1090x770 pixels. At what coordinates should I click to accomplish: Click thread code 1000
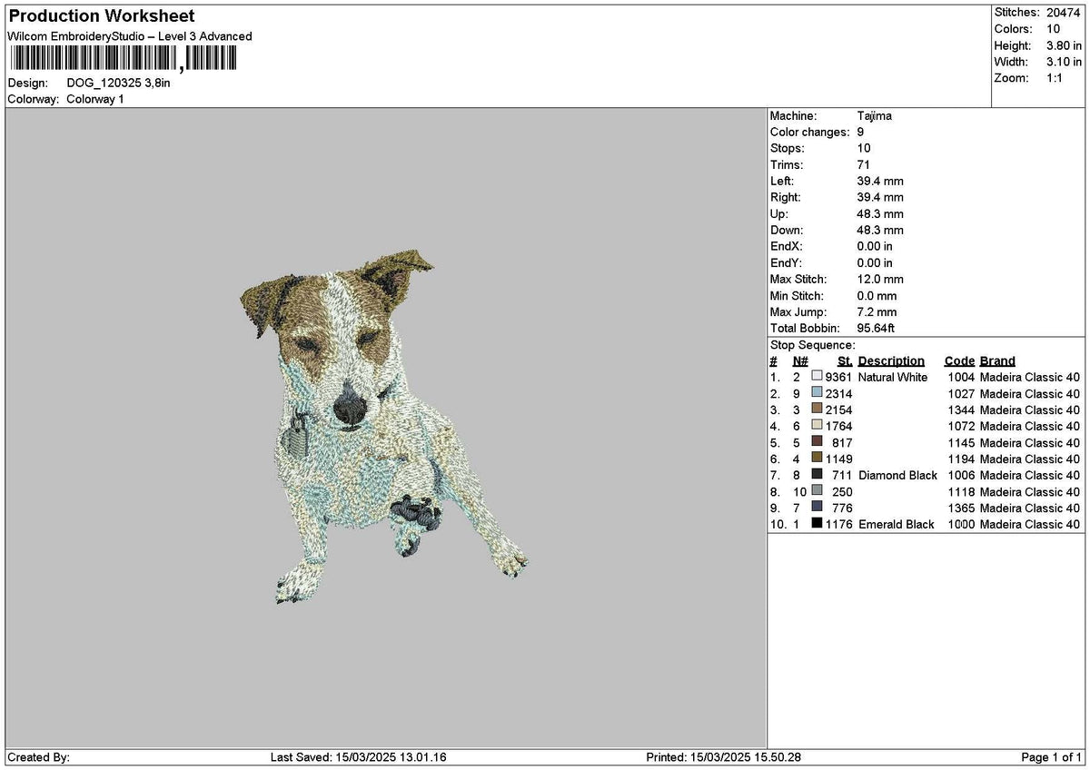tap(962, 524)
